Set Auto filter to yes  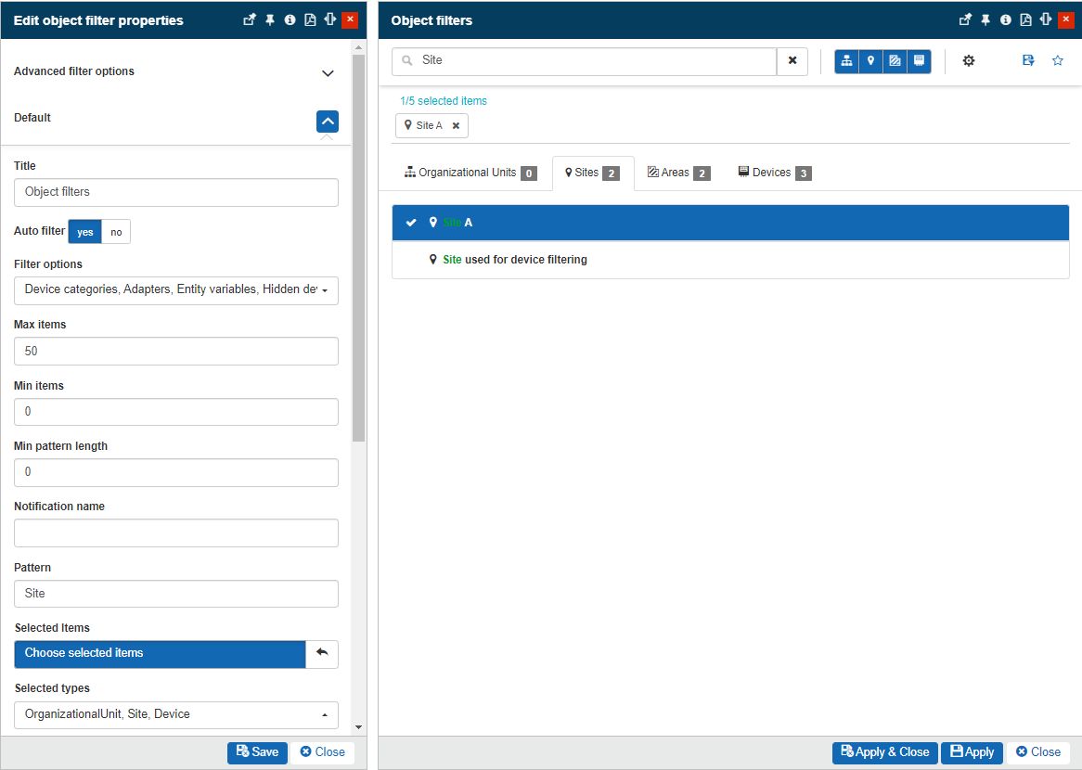[x=84, y=232]
